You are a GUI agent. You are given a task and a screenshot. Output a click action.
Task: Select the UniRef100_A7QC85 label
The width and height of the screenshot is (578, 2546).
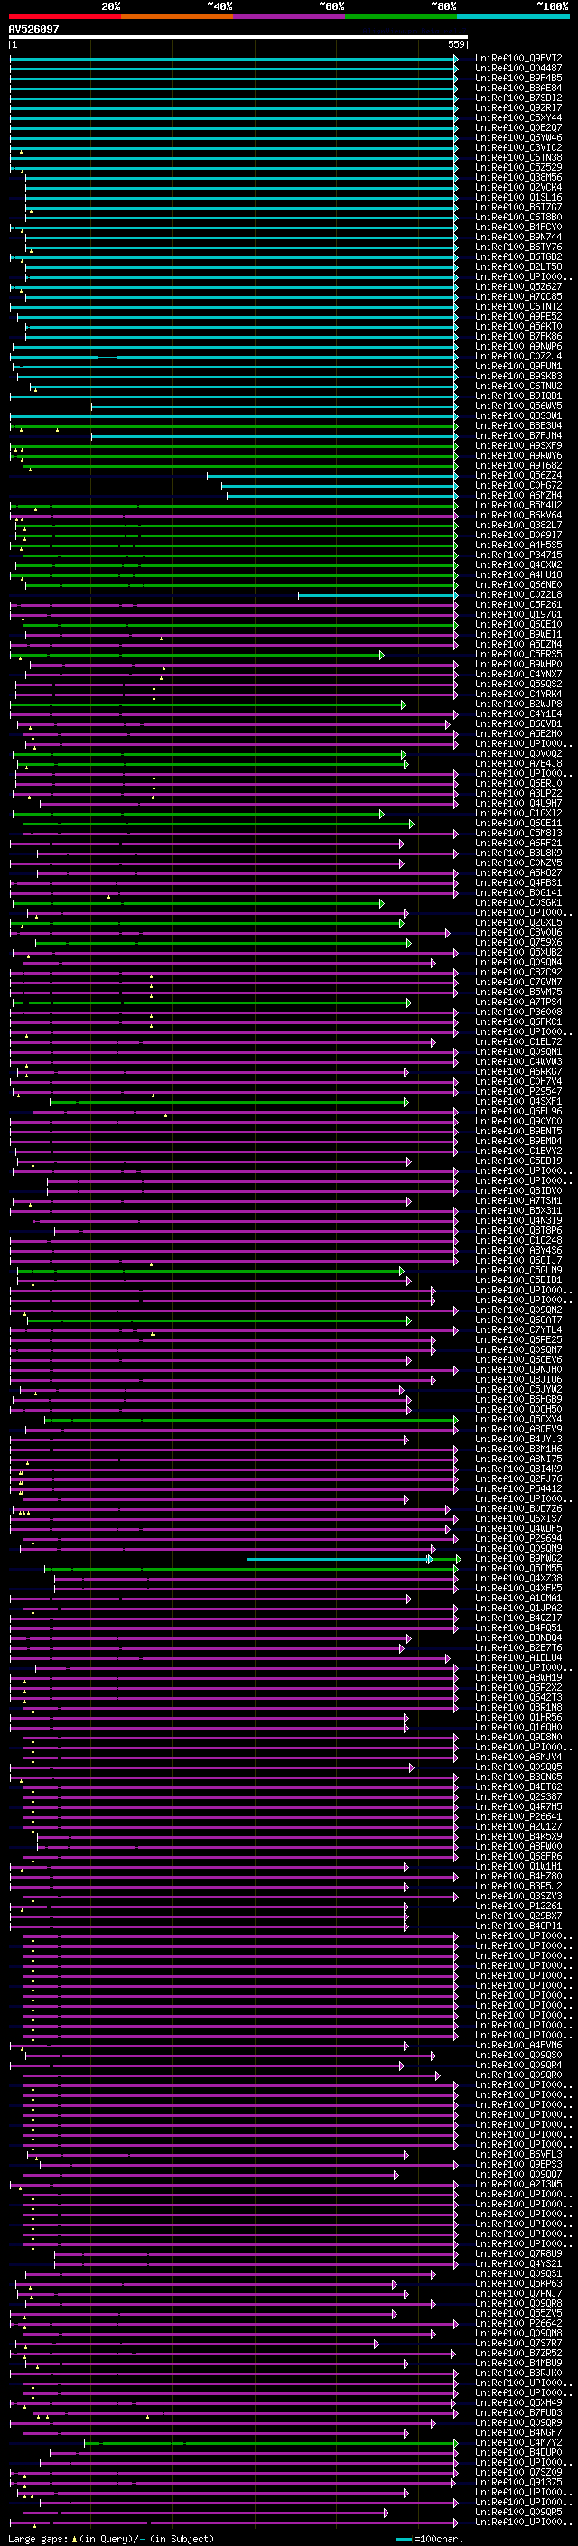[517, 296]
